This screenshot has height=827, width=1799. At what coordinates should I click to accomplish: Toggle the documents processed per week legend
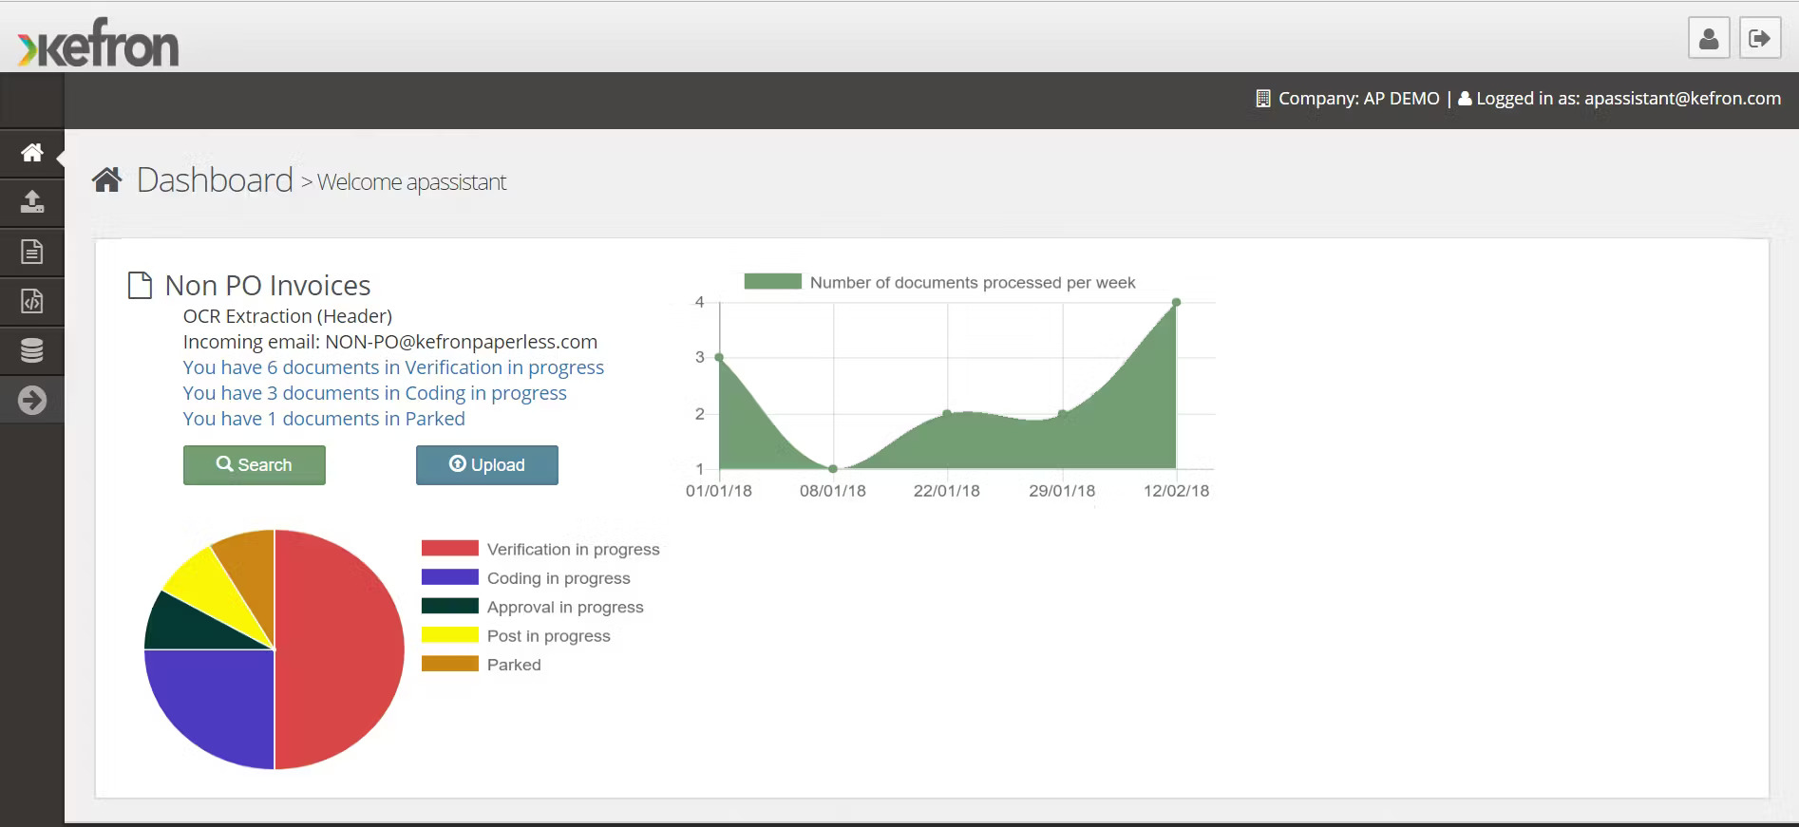pos(939,282)
